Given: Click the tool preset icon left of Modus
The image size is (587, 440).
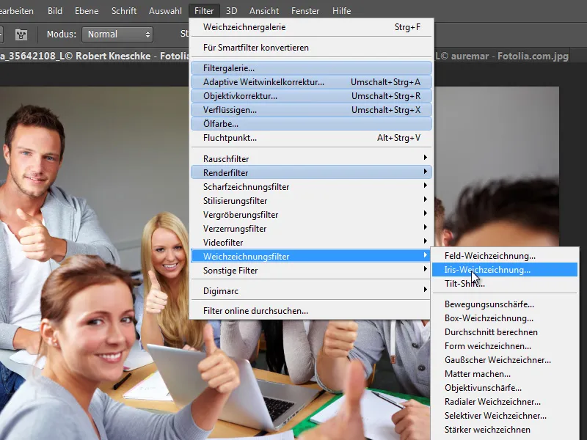Looking at the screenshot, I should [x=21, y=34].
